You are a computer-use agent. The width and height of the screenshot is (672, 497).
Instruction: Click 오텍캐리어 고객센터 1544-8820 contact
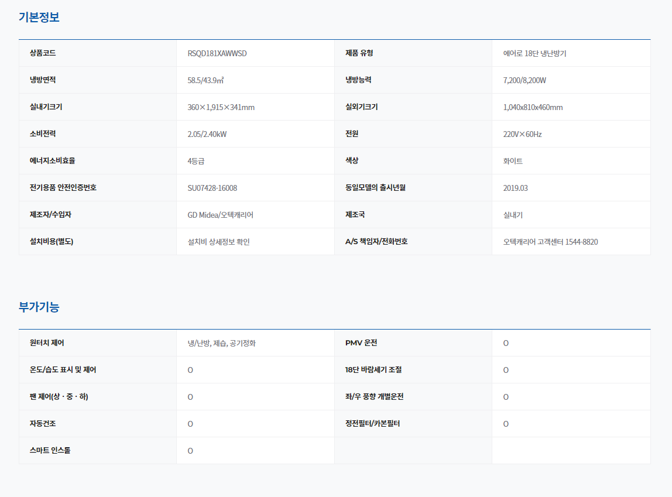(x=550, y=242)
